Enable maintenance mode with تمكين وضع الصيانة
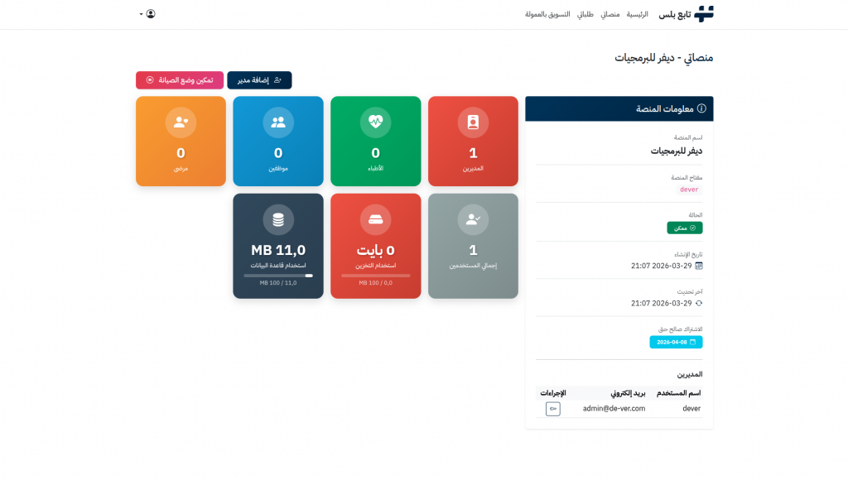The height and width of the screenshot is (480, 848). click(180, 80)
